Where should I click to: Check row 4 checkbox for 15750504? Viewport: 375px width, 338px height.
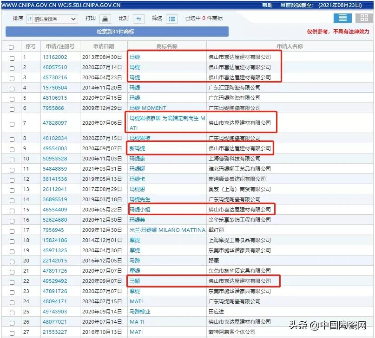point(12,89)
